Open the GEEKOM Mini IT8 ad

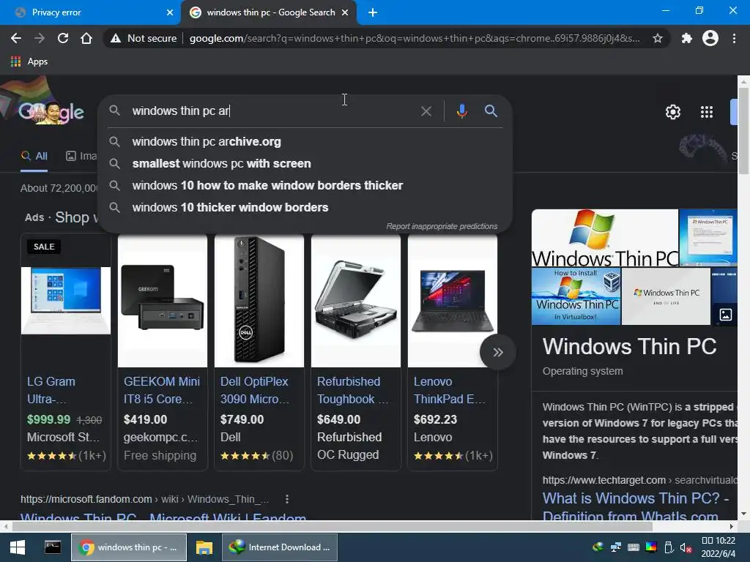click(x=162, y=390)
